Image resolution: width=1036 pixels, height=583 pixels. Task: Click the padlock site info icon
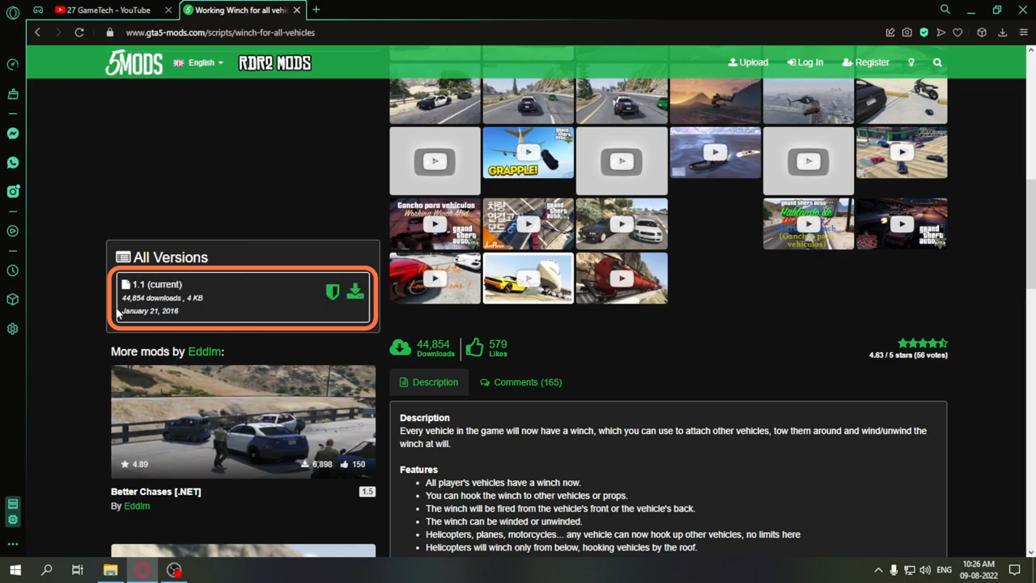pos(110,32)
